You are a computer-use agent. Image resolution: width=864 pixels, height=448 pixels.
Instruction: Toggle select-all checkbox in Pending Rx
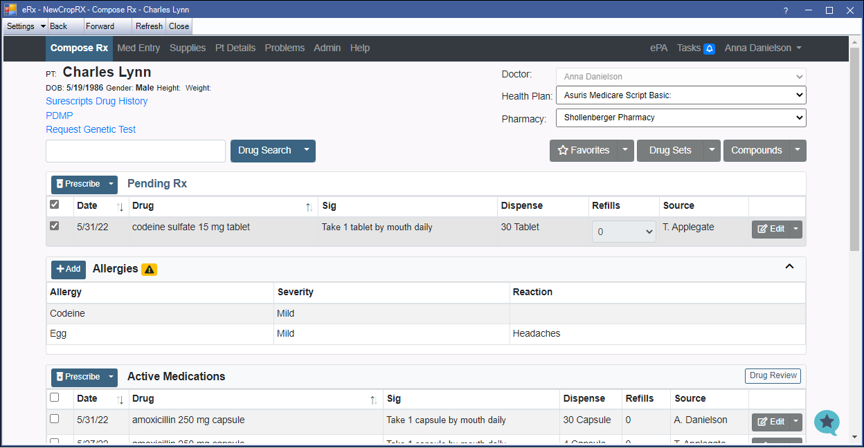pos(55,205)
